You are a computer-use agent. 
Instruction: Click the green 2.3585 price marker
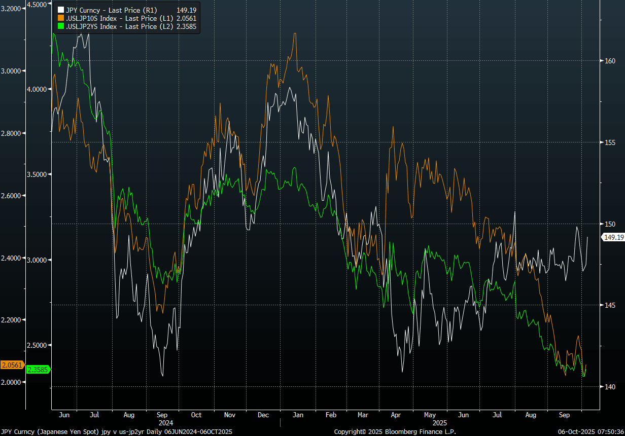[38, 370]
